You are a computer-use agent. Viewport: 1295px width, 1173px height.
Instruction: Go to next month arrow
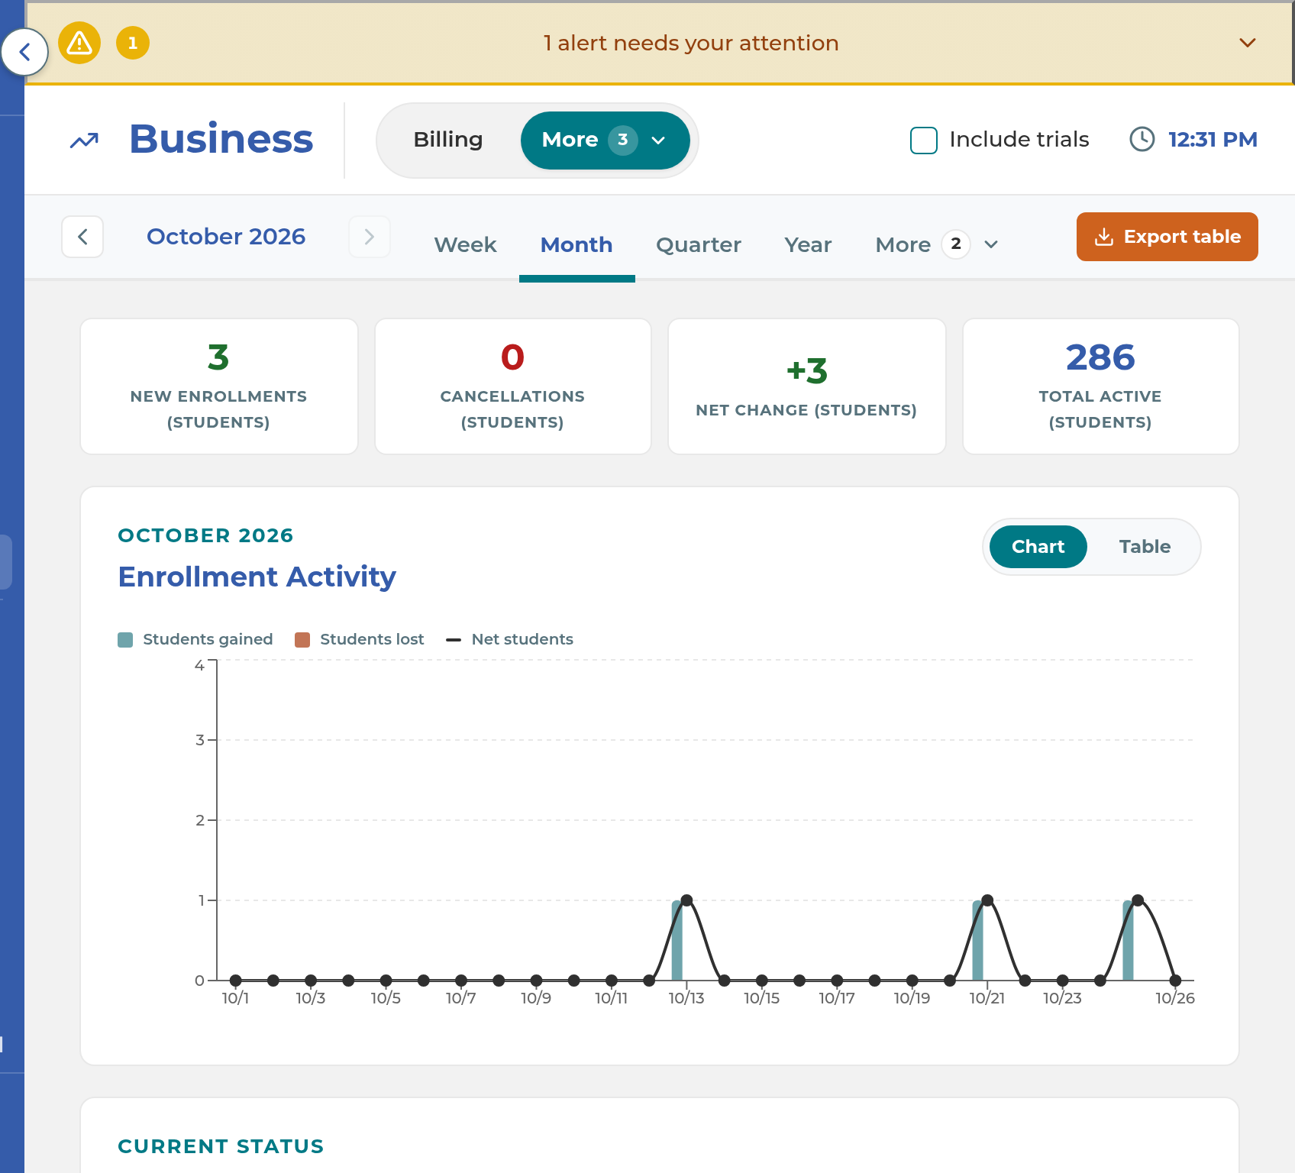(x=370, y=237)
